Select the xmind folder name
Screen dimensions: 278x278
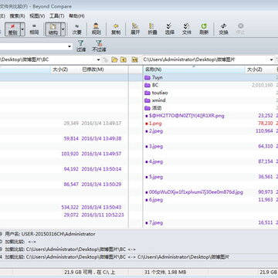[158, 100]
